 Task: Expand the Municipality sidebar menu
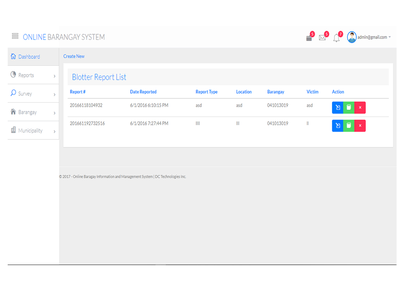coord(33,131)
